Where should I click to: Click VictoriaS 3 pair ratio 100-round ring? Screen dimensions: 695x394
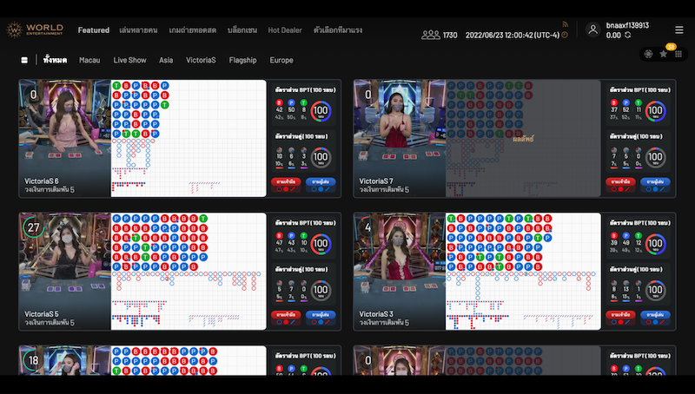(655, 290)
